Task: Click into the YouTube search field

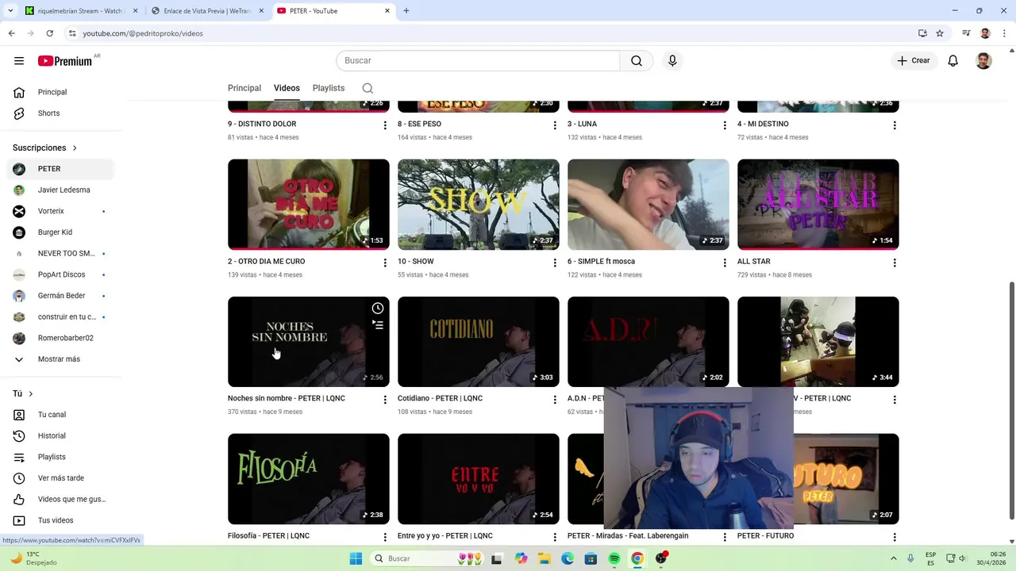Action: point(478,61)
